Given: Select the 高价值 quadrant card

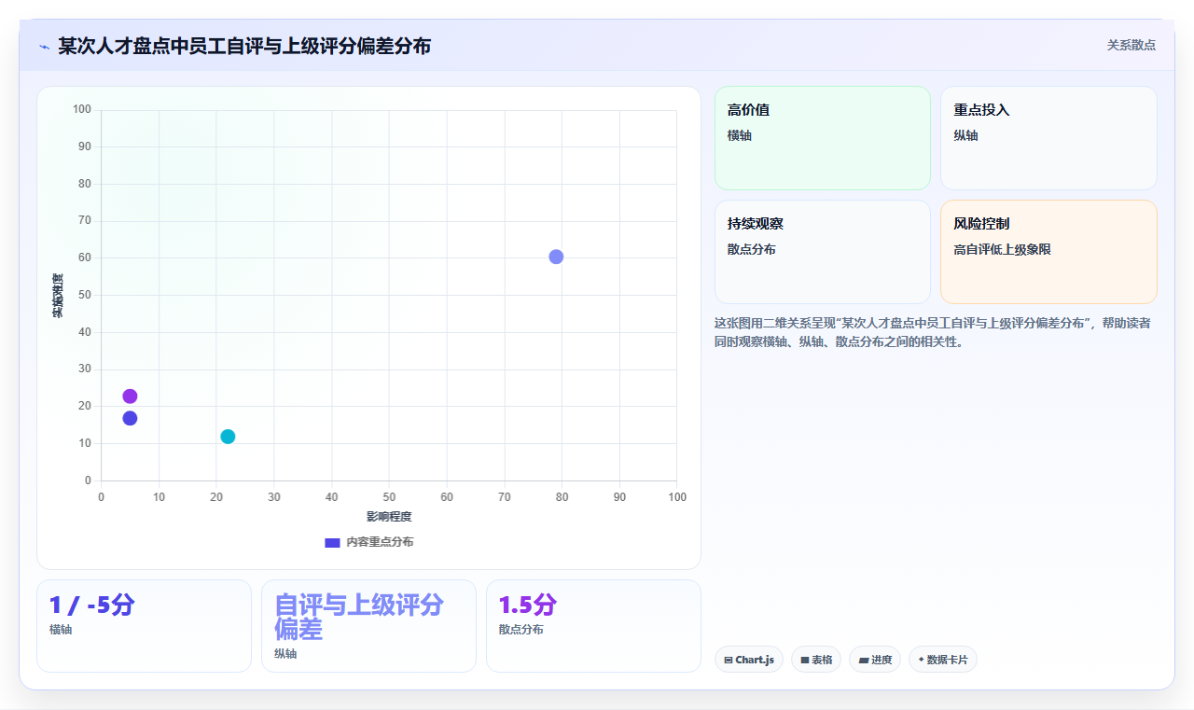Looking at the screenshot, I should 823,138.
